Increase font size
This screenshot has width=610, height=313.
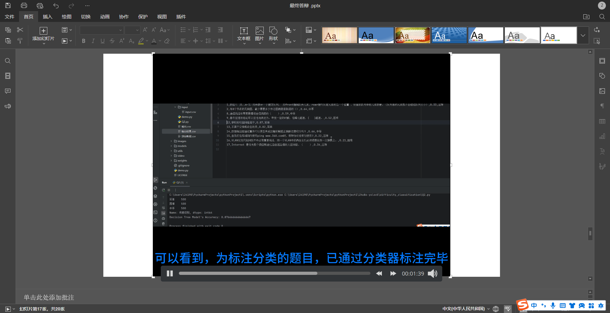(x=145, y=30)
